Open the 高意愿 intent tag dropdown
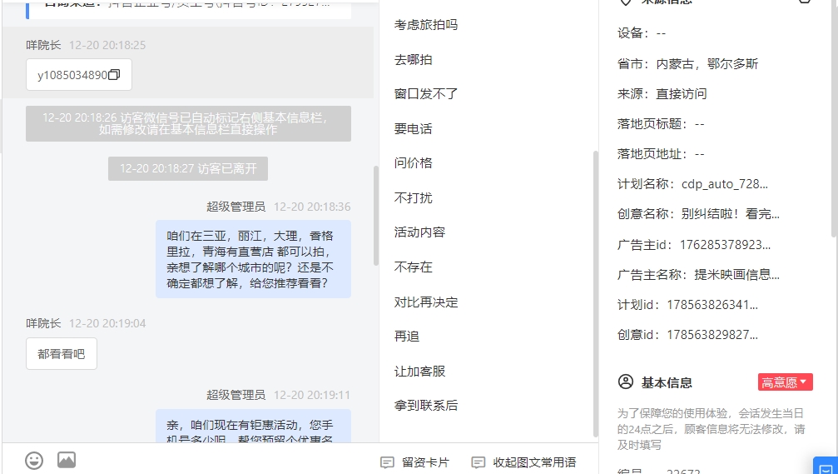Image resolution: width=838 pixels, height=474 pixels. click(785, 382)
